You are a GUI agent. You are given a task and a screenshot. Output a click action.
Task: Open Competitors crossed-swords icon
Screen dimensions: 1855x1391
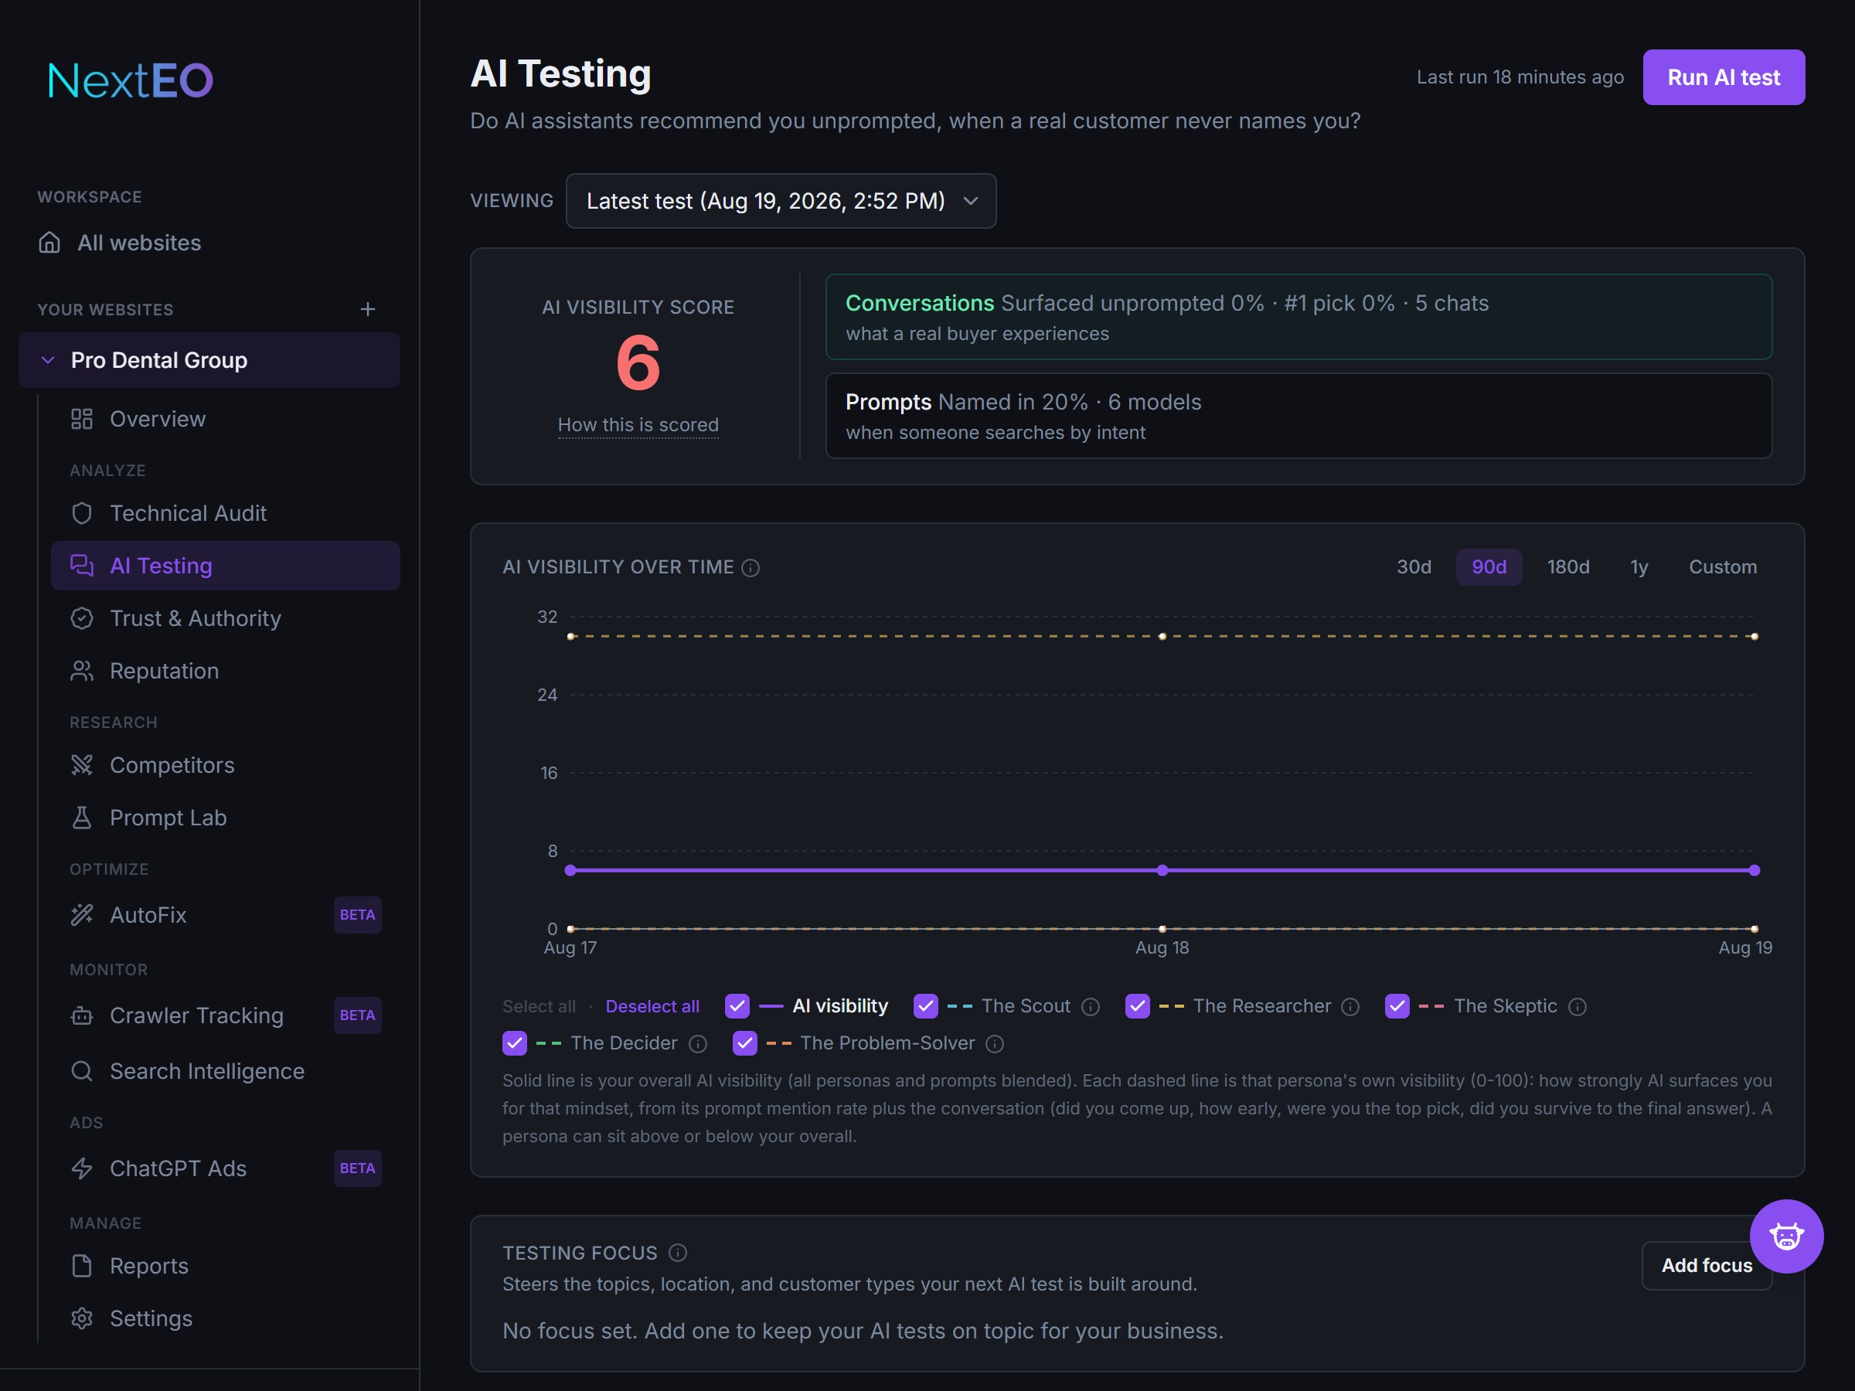(x=81, y=765)
